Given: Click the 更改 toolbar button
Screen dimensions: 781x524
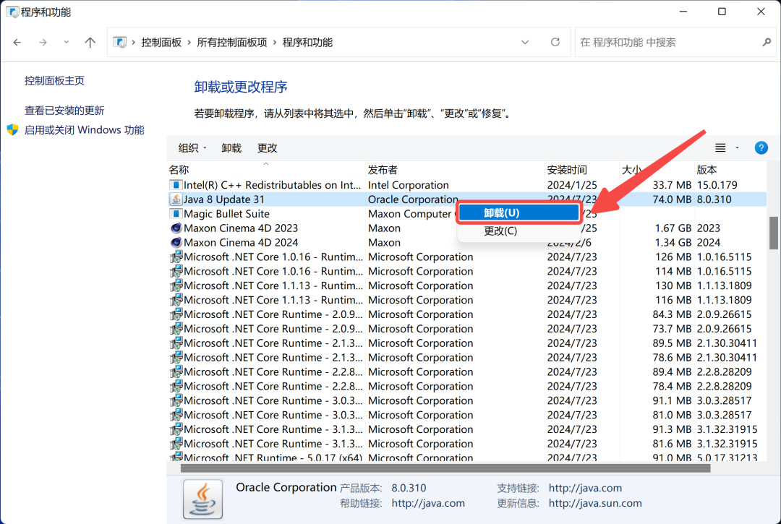Looking at the screenshot, I should (x=267, y=147).
